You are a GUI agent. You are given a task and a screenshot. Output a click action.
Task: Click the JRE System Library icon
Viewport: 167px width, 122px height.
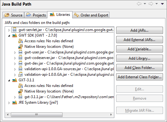coord(15,102)
